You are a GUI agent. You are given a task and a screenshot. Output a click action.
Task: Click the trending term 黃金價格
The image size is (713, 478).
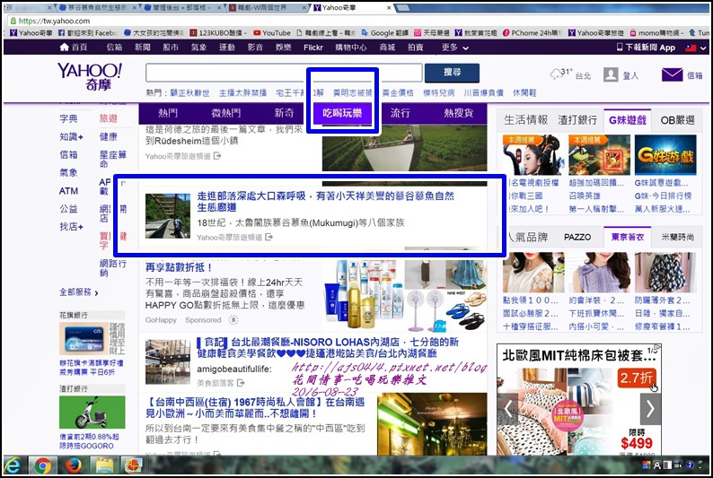398,92
